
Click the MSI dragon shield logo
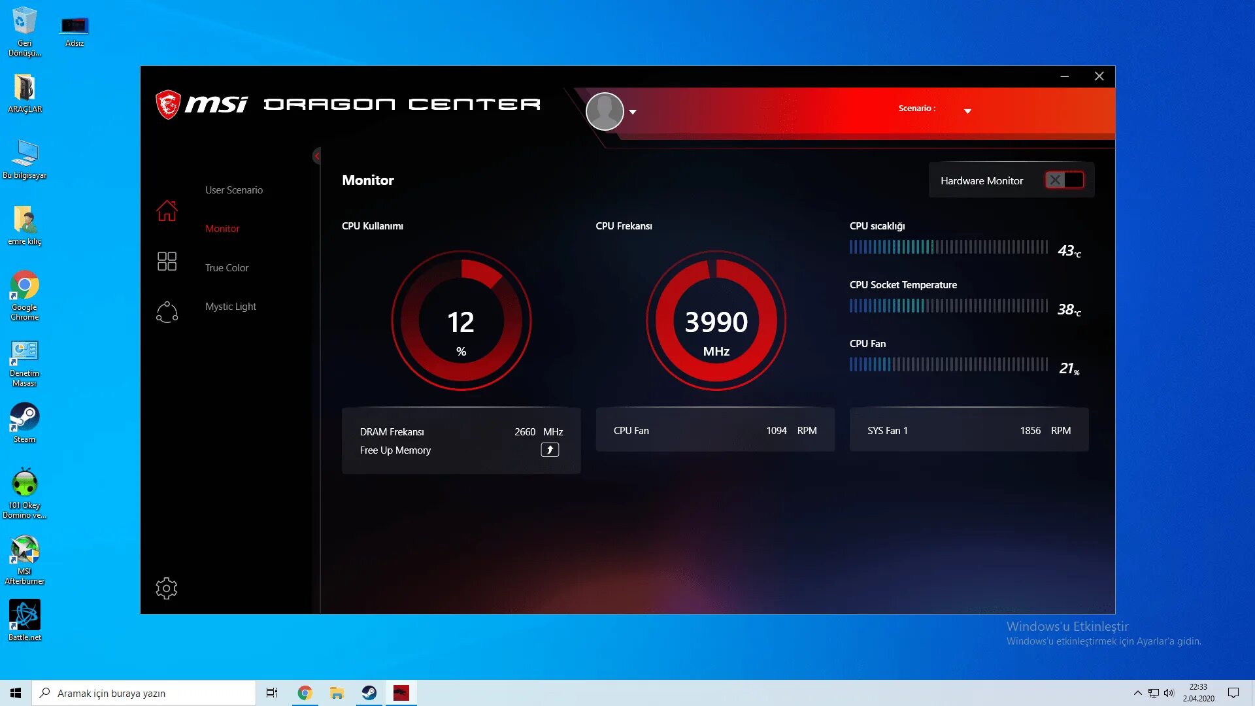[x=168, y=104]
